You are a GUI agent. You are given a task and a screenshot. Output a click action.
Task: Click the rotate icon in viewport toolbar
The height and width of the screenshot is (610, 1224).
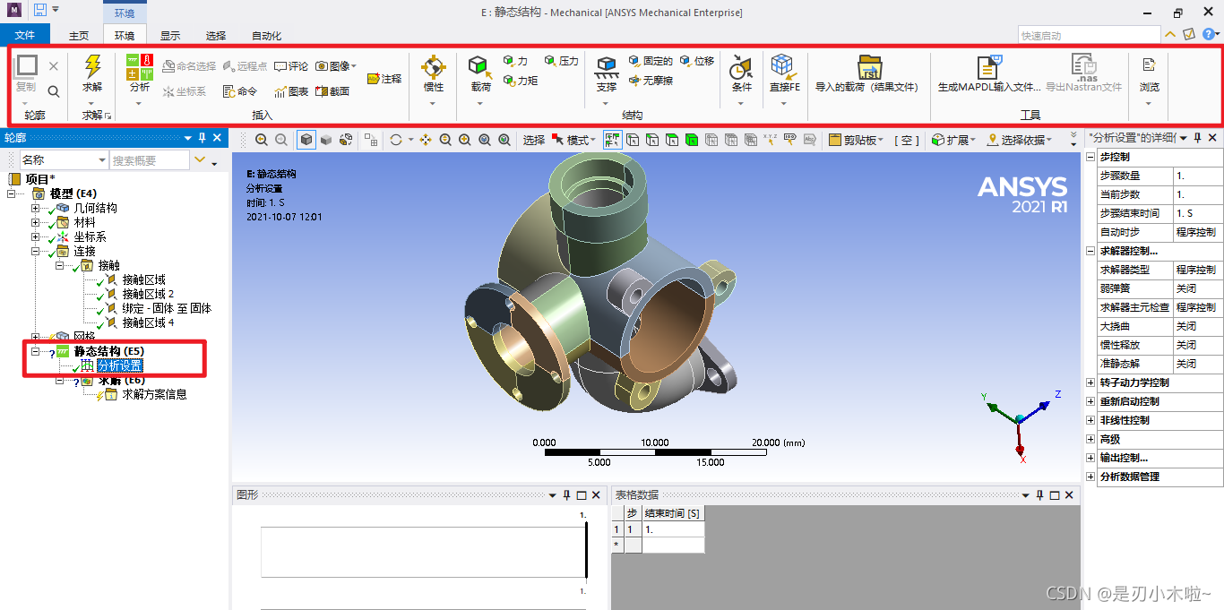click(x=395, y=140)
